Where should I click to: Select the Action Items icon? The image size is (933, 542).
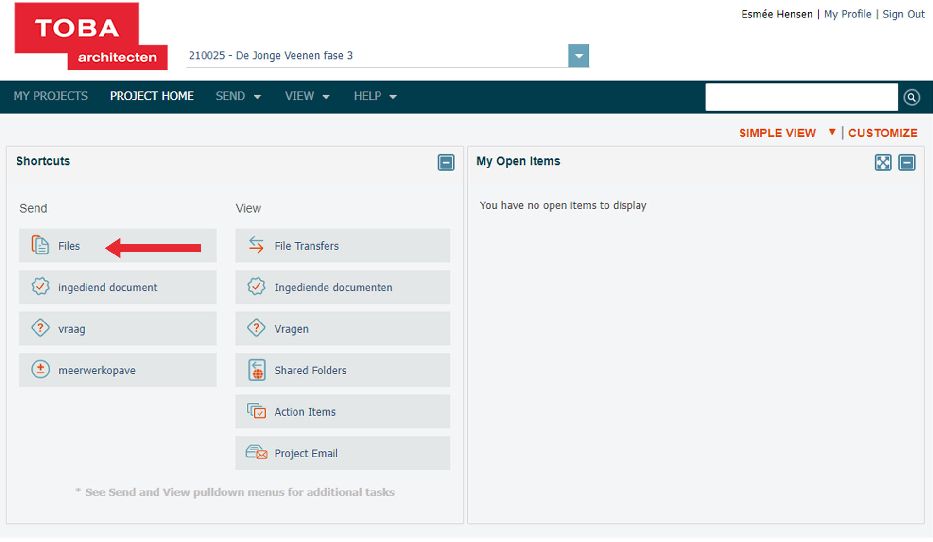click(257, 411)
